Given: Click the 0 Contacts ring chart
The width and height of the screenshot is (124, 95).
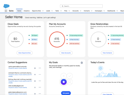Looking at the screenshot, I should tap(98, 40).
